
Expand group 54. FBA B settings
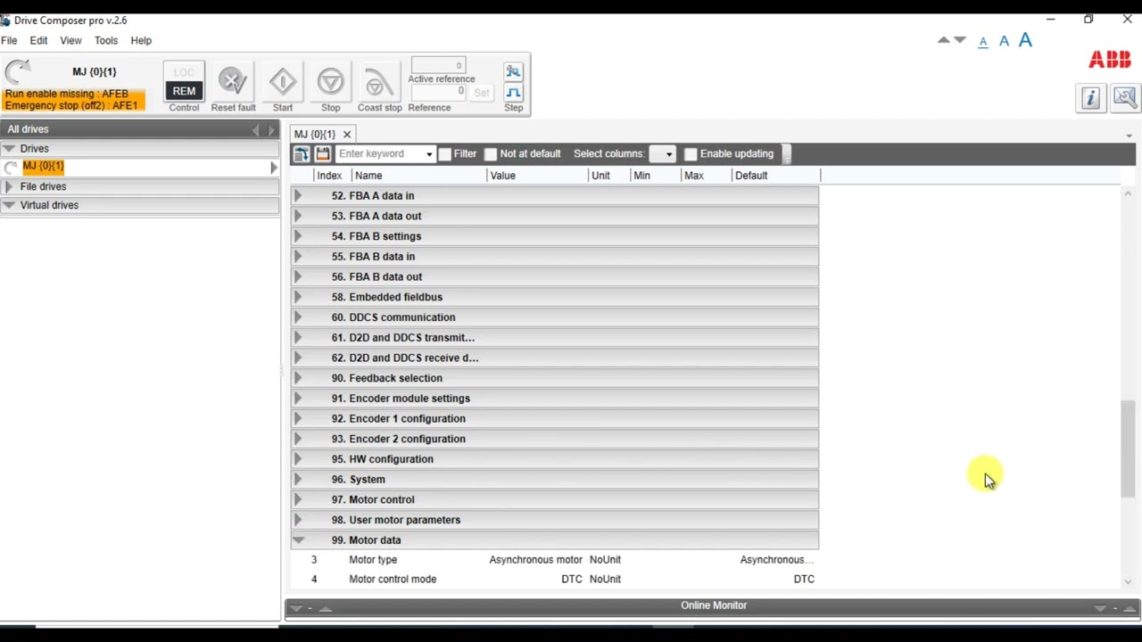pyautogui.click(x=298, y=236)
